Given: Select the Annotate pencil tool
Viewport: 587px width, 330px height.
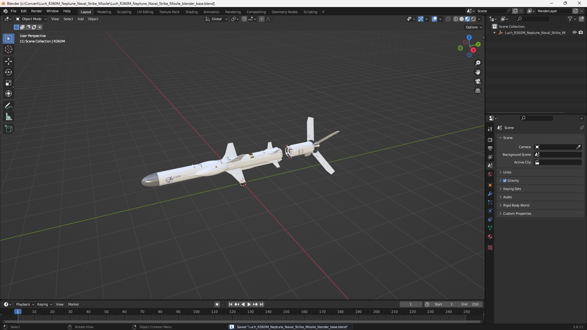Looking at the screenshot, I should click(9, 106).
